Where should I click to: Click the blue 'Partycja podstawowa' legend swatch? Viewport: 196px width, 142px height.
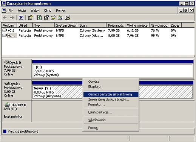click(x=5, y=131)
